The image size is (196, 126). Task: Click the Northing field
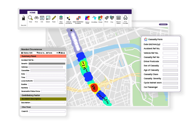[47, 88]
